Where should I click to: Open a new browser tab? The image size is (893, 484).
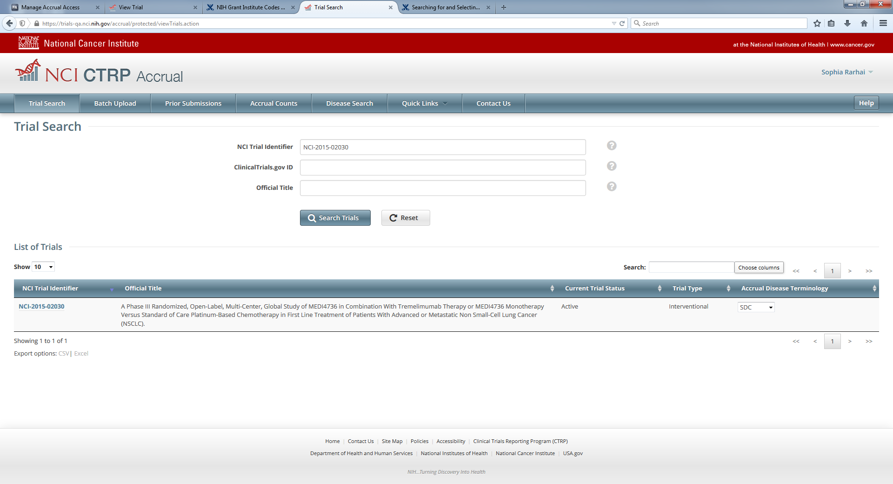tap(504, 7)
